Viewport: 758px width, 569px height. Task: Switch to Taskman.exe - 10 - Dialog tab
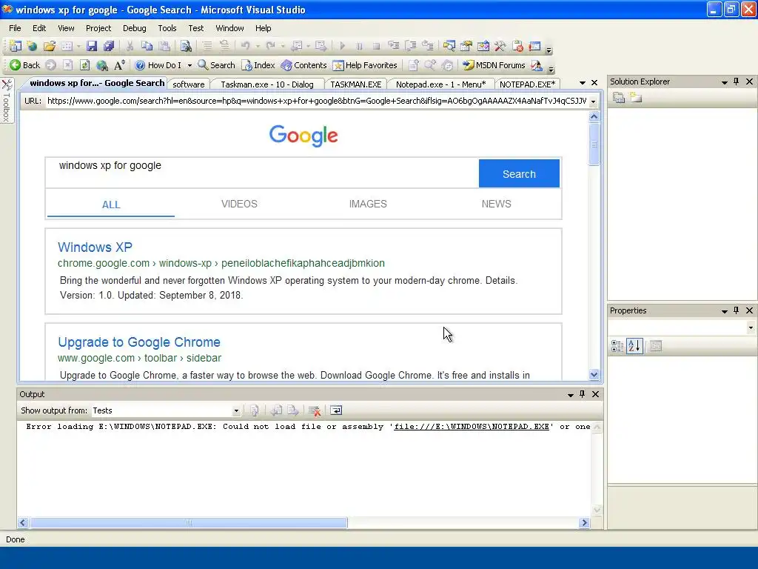(x=266, y=84)
